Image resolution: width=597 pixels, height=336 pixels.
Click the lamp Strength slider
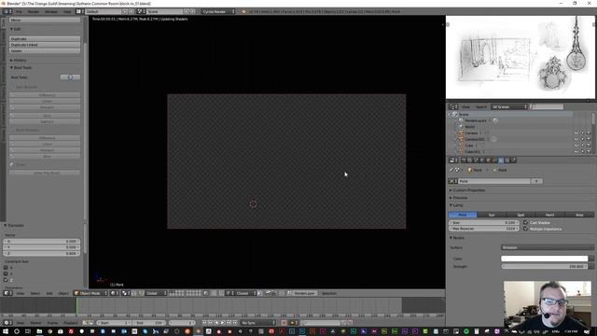[545, 266]
